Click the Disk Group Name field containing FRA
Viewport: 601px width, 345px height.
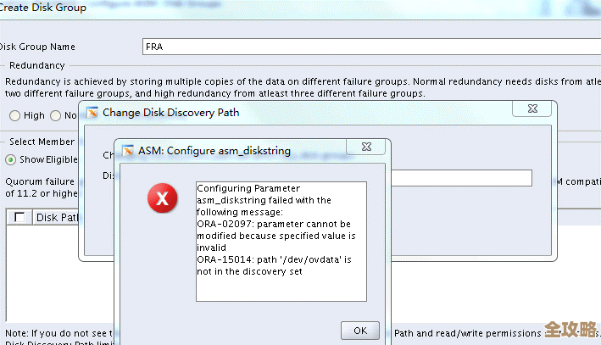tap(339, 47)
